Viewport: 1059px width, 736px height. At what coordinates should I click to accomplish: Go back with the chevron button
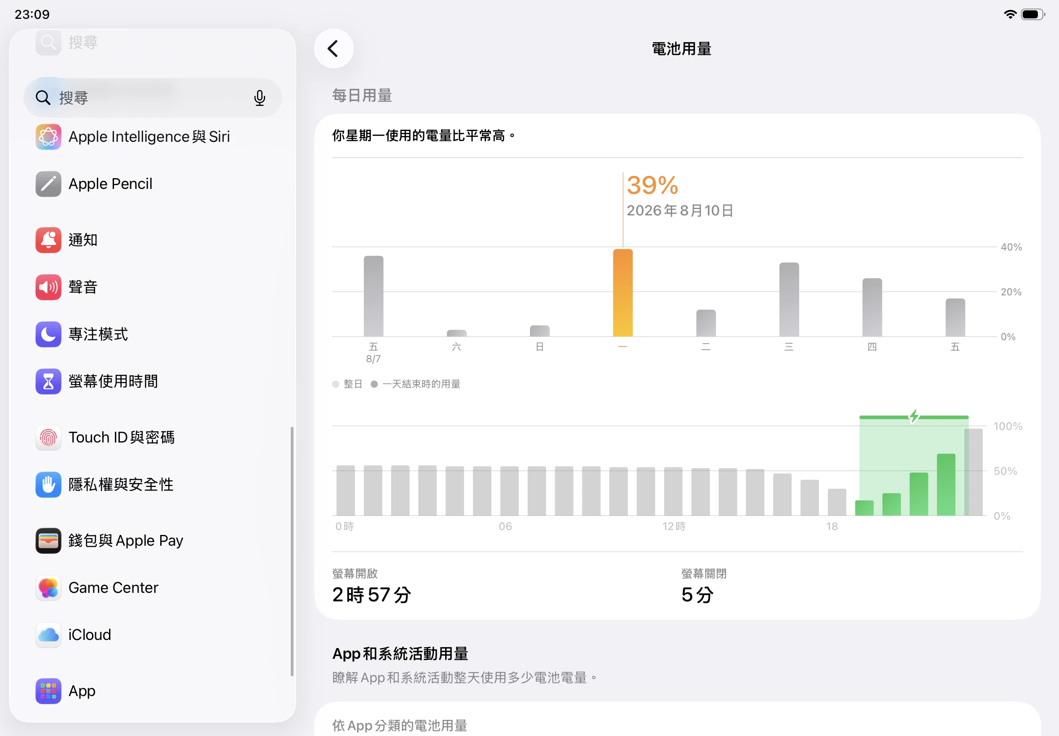coord(334,48)
